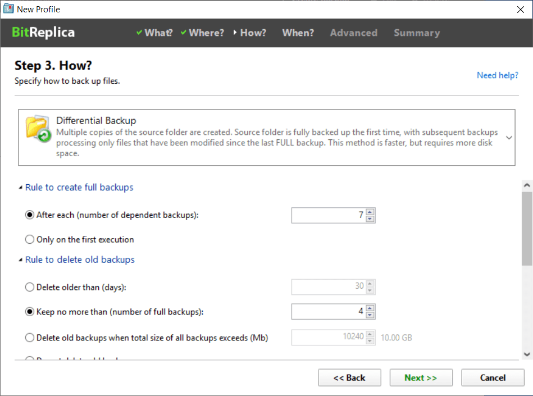Viewport: 533px width, 396px height.
Task: Click the New Profile window app icon
Action: 8,9
